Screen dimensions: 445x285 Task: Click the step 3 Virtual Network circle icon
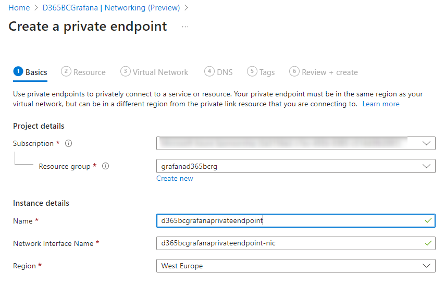tap(125, 72)
